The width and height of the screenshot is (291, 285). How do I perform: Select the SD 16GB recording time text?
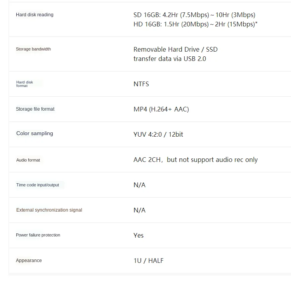(x=194, y=15)
